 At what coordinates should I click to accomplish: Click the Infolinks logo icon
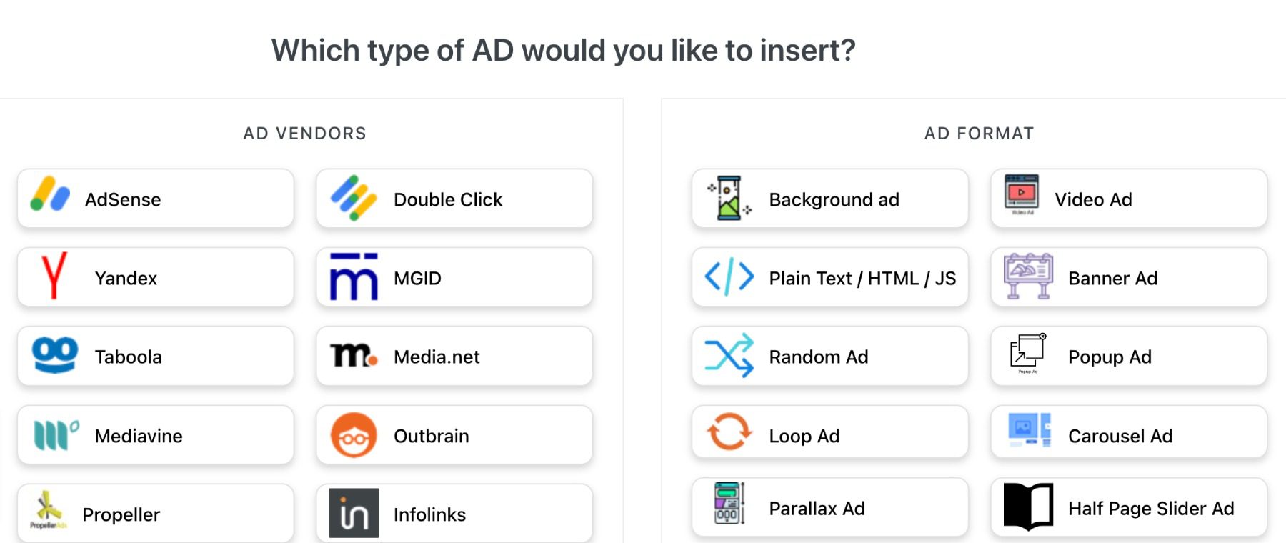coord(354,512)
